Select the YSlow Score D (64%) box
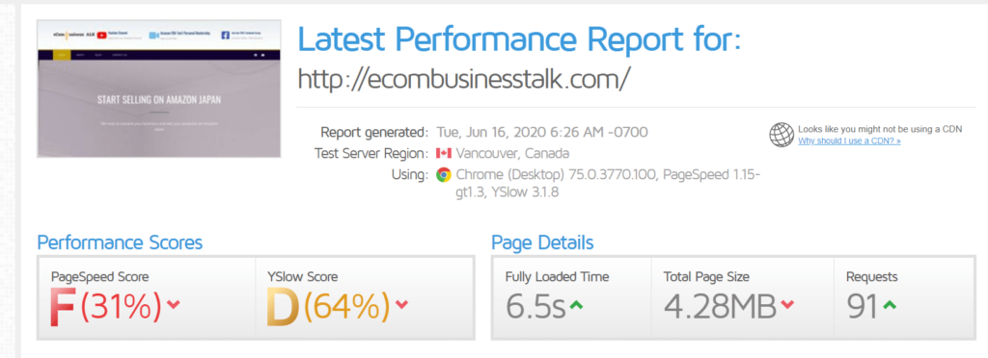Screen dimensions: 988x358 (365, 297)
